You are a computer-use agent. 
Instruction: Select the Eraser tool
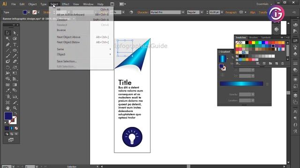[15, 62]
